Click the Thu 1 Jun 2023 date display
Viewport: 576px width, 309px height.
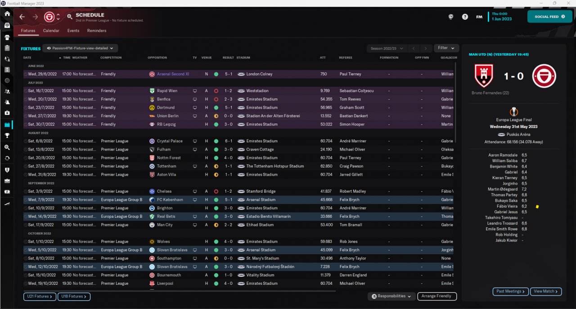point(501,17)
